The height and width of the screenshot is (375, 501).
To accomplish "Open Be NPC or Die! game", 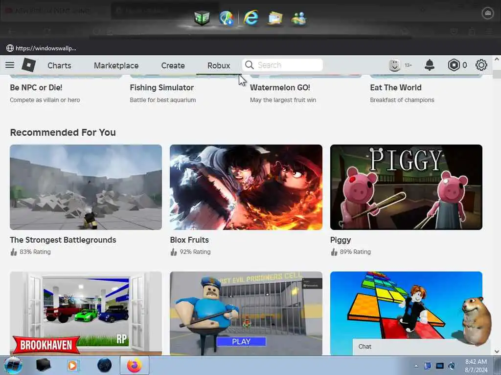I will tap(36, 87).
